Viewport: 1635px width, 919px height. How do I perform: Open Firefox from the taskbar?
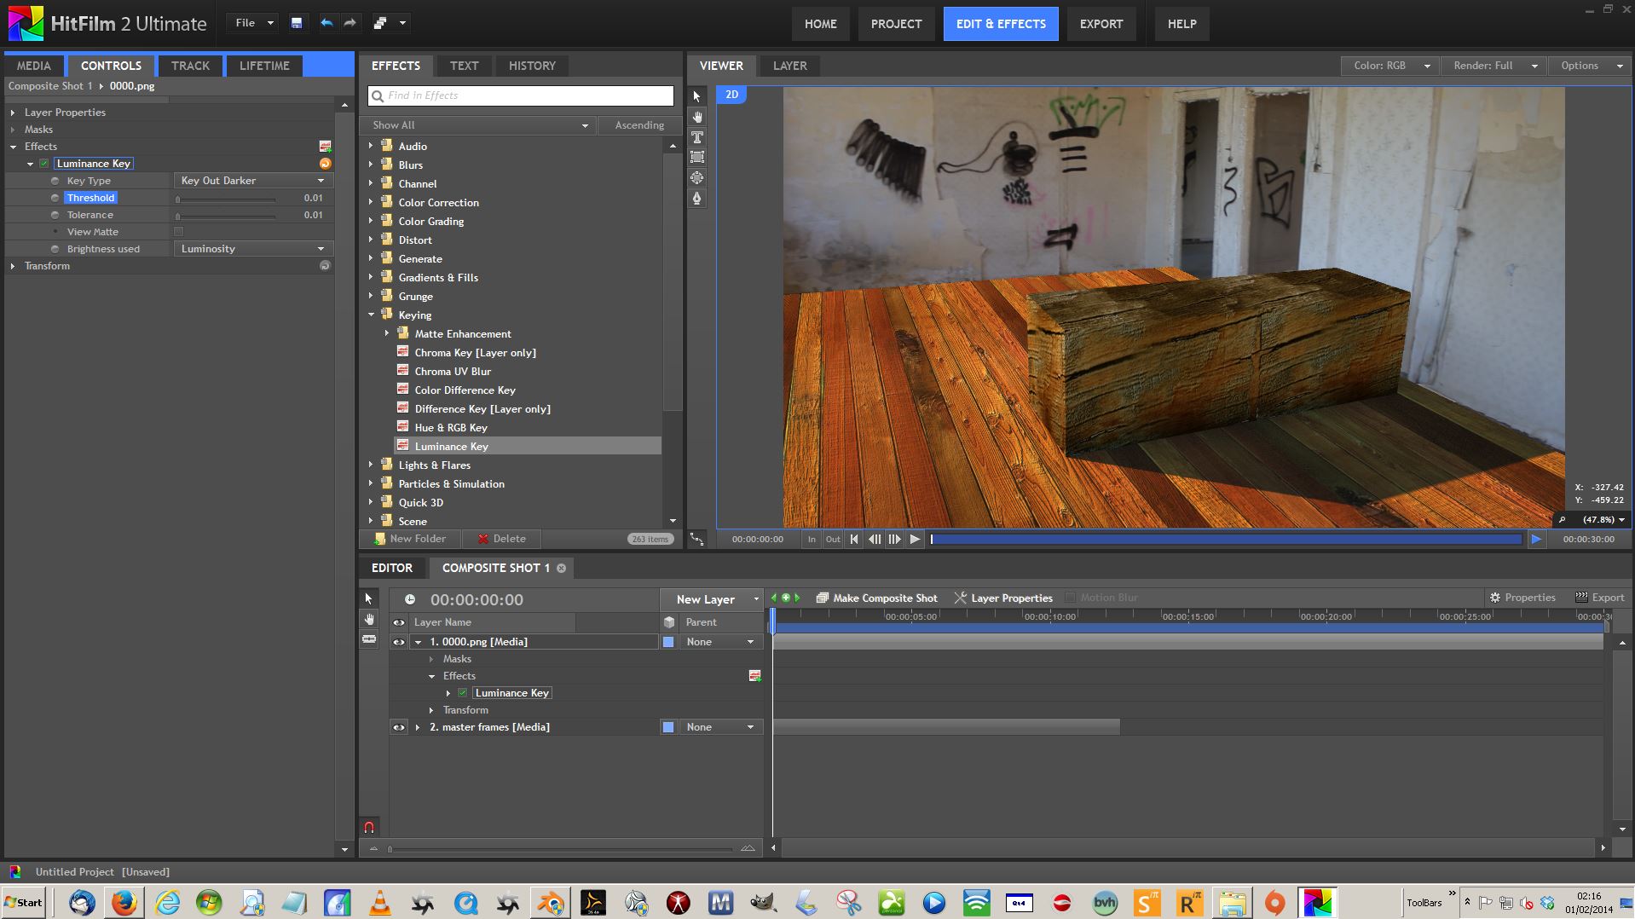pyautogui.click(x=124, y=902)
